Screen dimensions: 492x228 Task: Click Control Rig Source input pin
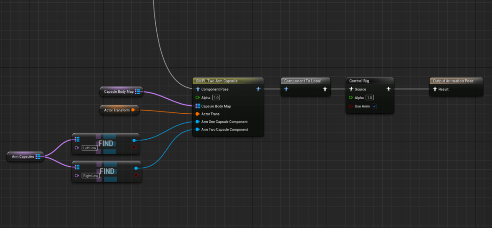pyautogui.click(x=351, y=89)
